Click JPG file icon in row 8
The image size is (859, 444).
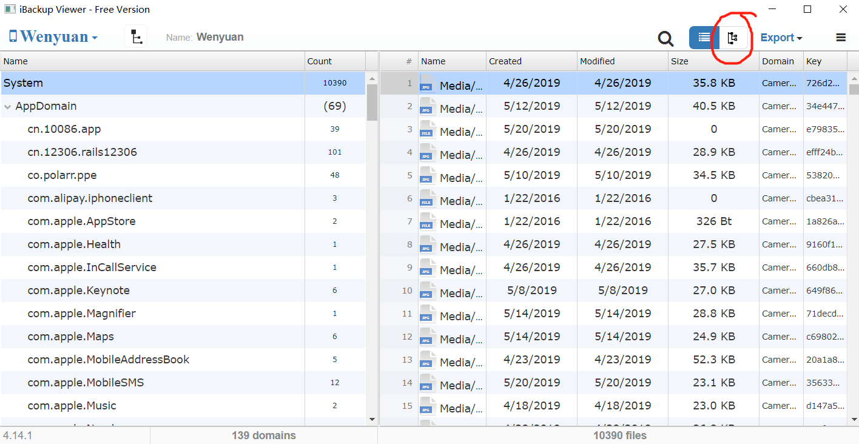click(x=428, y=244)
